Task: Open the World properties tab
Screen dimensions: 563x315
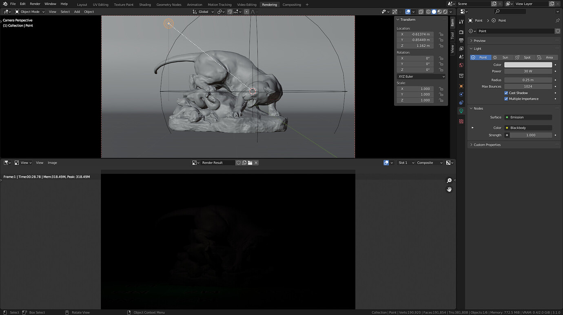Action: [x=461, y=65]
